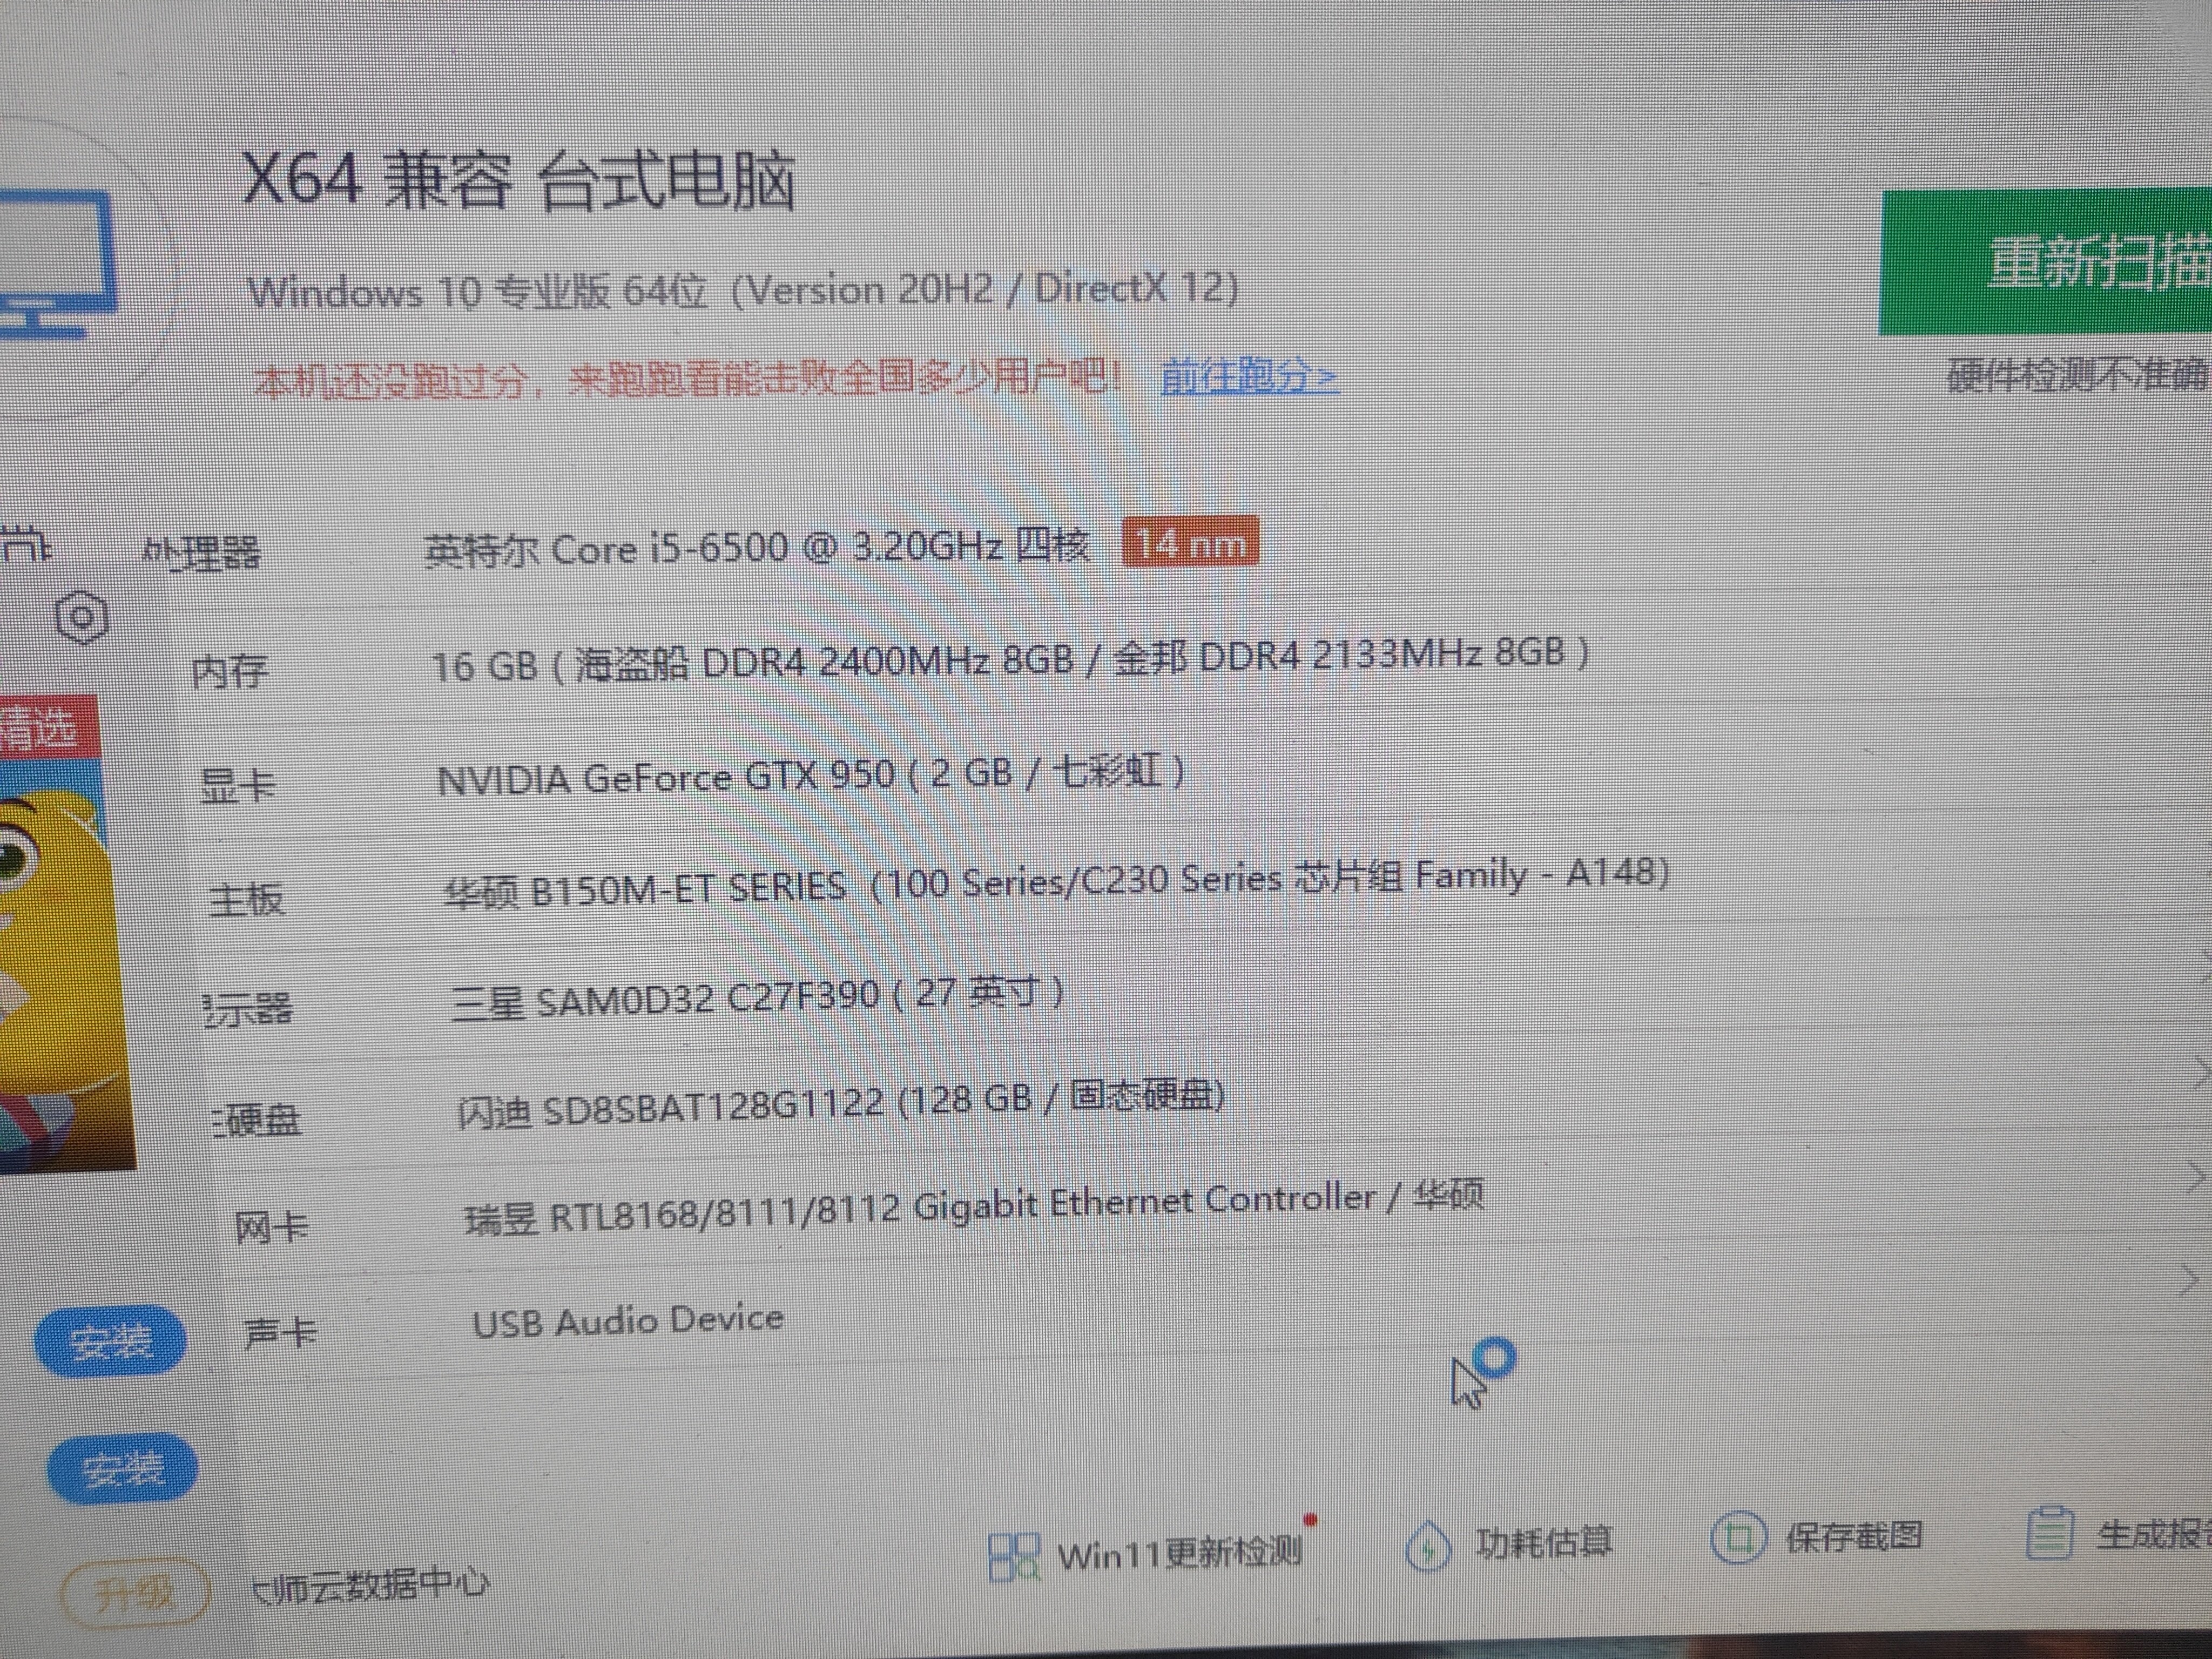Click the 云数据中心 label at bottom
This screenshot has width=2212, height=1659.
click(370, 1585)
